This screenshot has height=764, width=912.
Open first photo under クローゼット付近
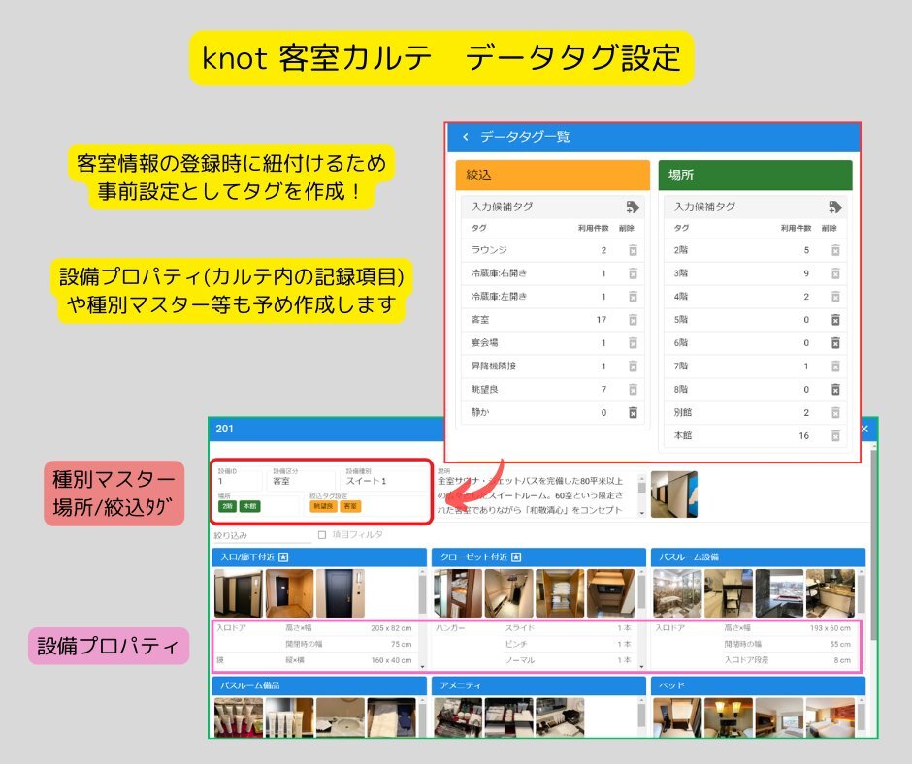coord(458,593)
